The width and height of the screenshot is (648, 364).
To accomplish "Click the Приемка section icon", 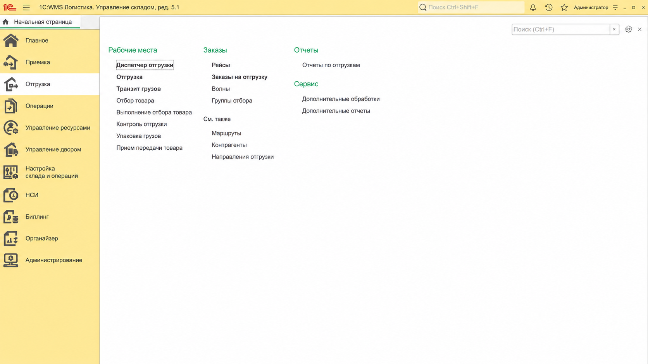I will click(x=11, y=62).
